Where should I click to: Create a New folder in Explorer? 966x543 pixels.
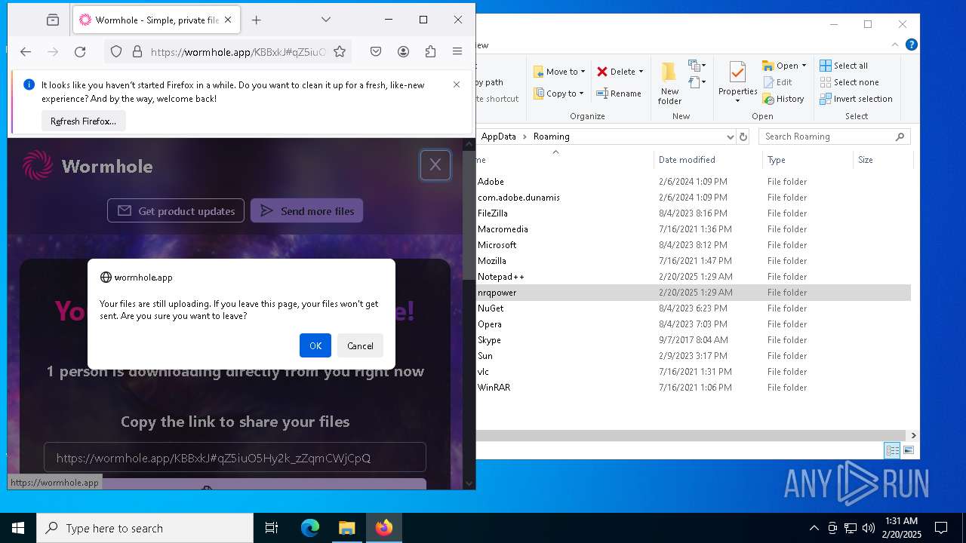pyautogui.click(x=669, y=84)
